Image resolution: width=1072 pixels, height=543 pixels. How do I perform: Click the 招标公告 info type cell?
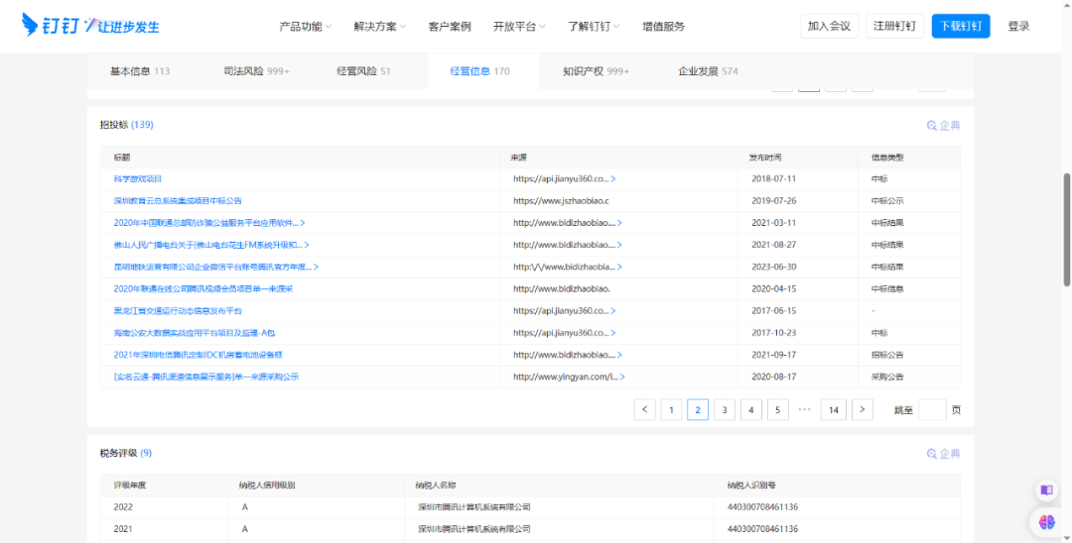coord(887,355)
